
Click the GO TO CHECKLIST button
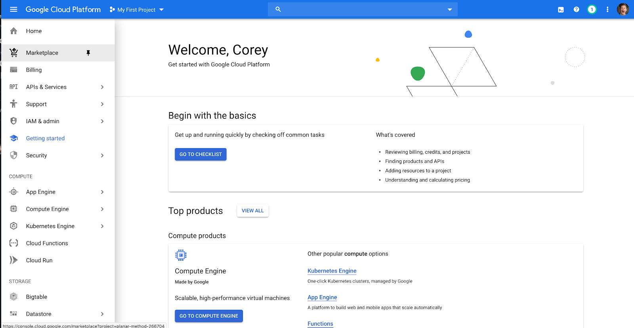[201, 154]
